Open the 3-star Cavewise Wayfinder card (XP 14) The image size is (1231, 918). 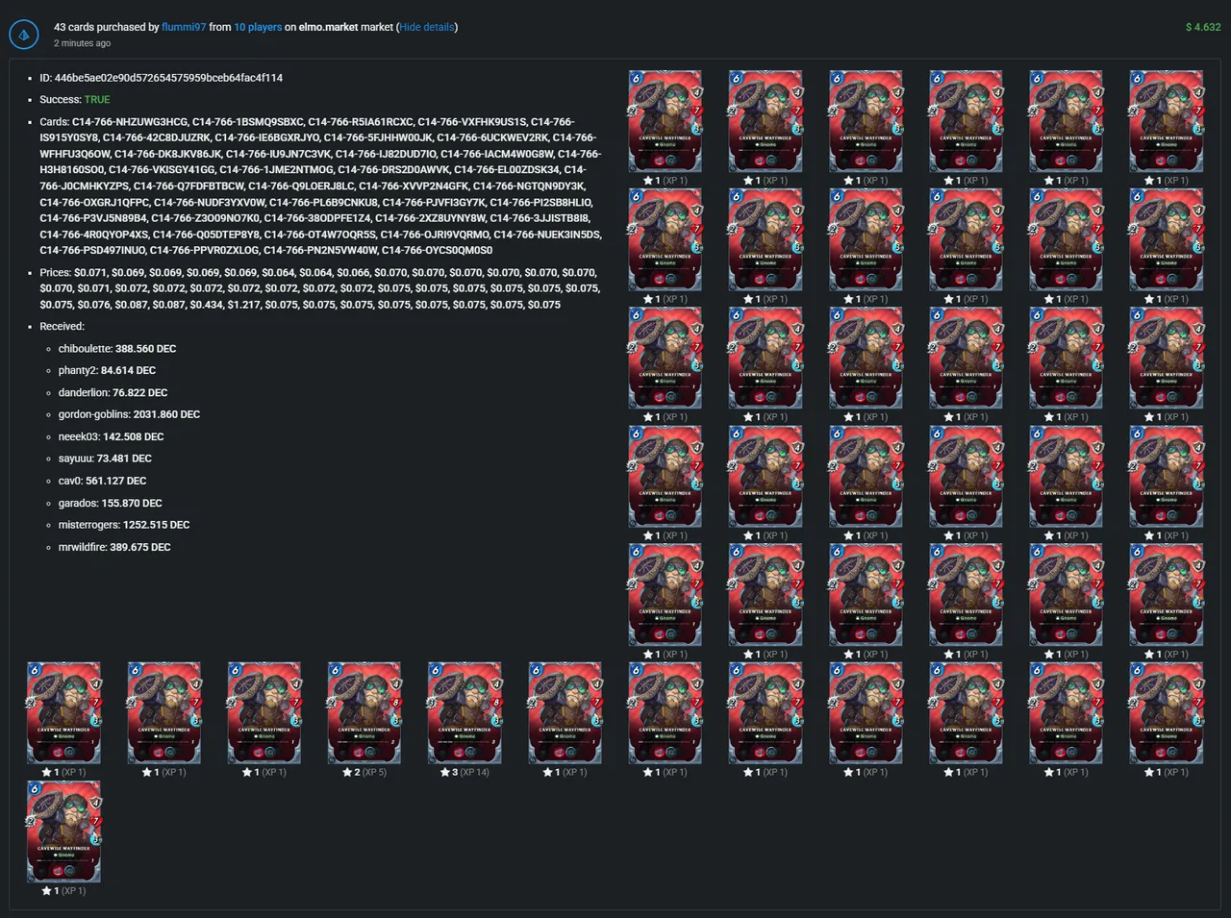pyautogui.click(x=465, y=713)
